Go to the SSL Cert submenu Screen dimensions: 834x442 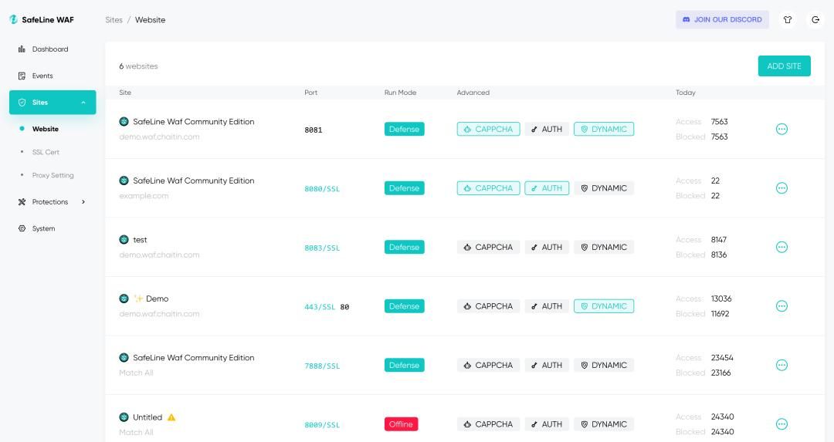tap(46, 152)
